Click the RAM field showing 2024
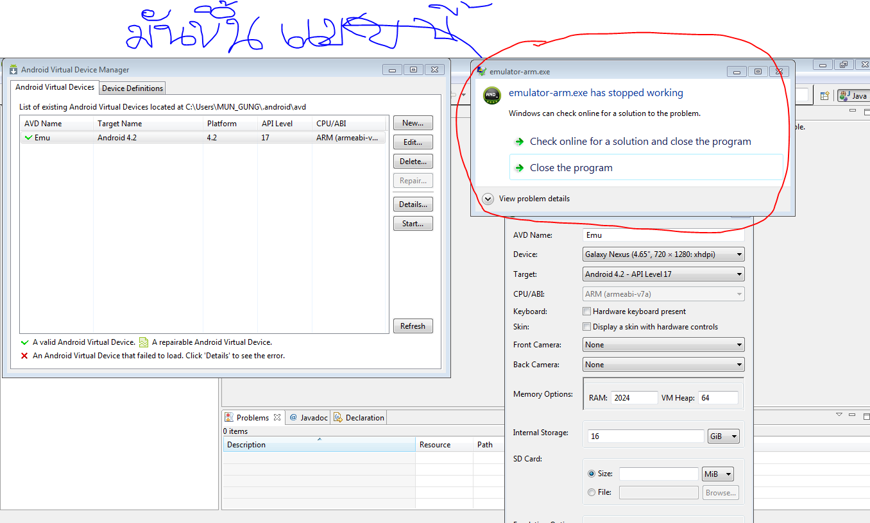Screen dimensions: 870x523 pos(635,398)
